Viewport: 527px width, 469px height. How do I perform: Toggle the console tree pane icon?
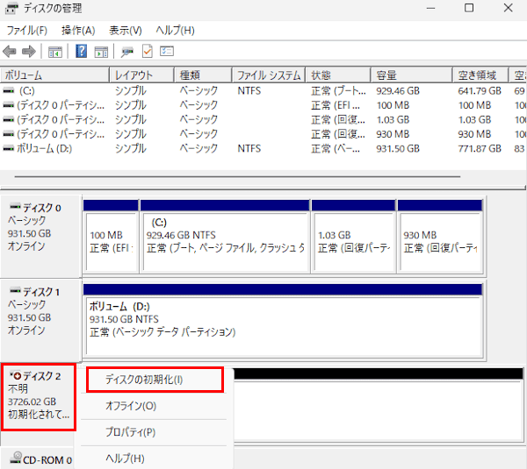click(55, 52)
